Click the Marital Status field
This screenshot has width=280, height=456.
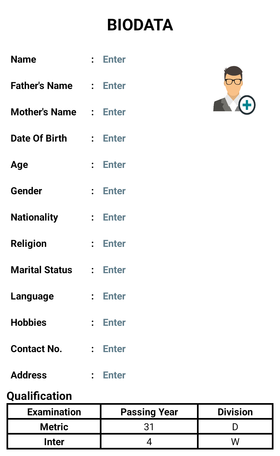click(x=114, y=270)
